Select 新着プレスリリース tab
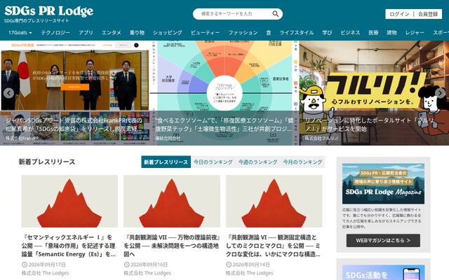 166,162
